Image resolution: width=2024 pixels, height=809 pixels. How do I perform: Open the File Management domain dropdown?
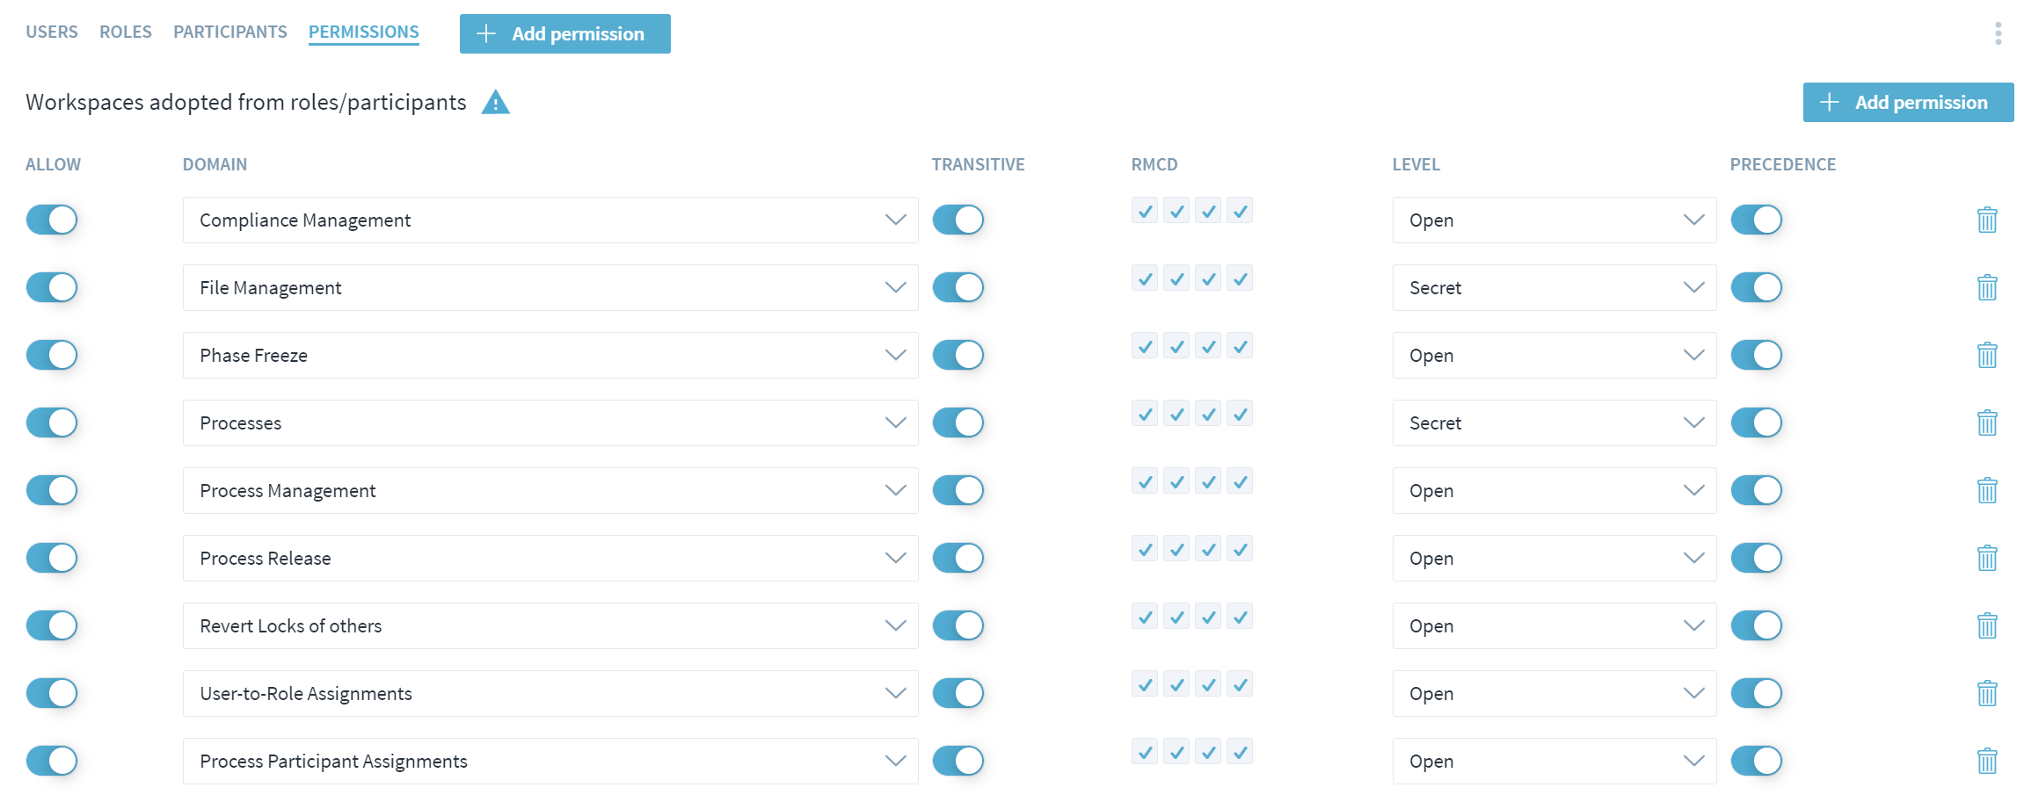point(550,287)
